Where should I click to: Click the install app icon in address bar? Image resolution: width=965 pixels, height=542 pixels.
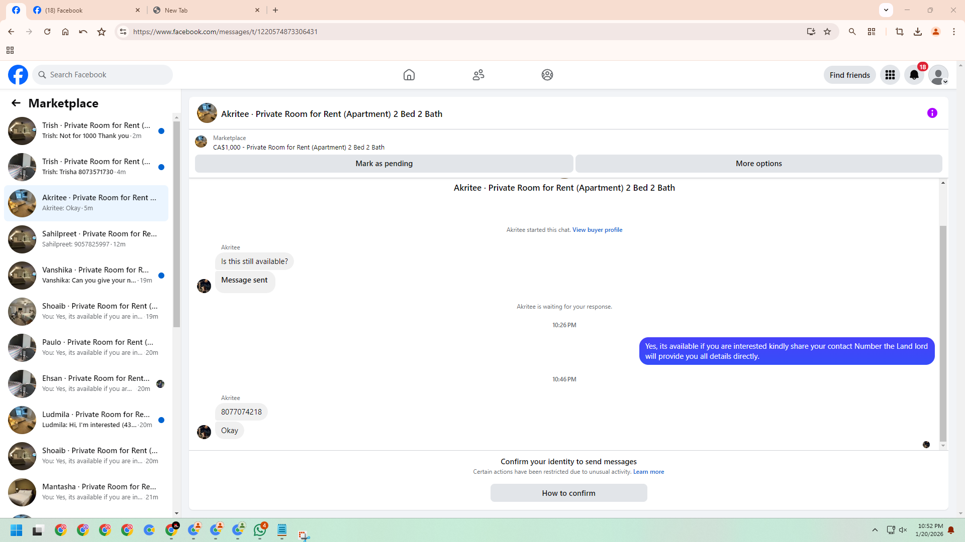click(811, 32)
